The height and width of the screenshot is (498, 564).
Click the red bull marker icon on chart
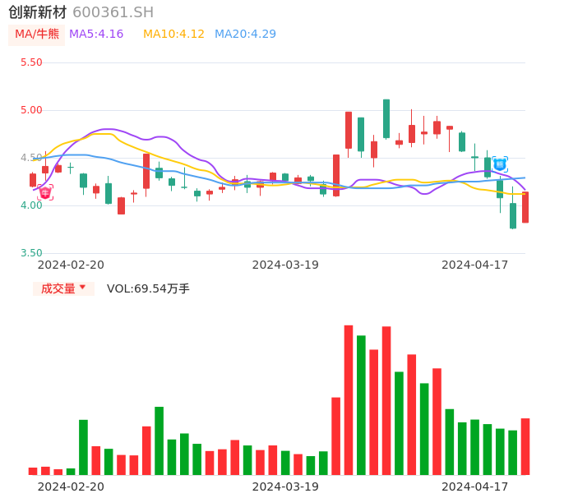[x=45, y=193]
